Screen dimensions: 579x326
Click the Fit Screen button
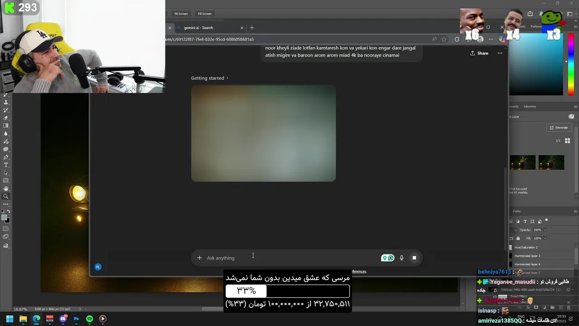[181, 14]
